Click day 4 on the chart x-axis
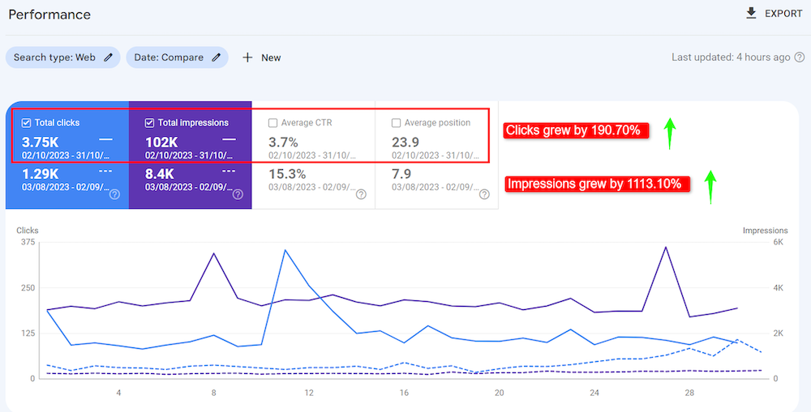 point(118,393)
